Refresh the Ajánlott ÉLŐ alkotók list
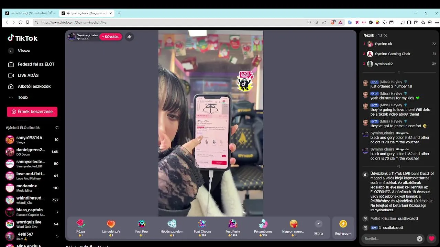The width and height of the screenshot is (440, 247). [57, 128]
